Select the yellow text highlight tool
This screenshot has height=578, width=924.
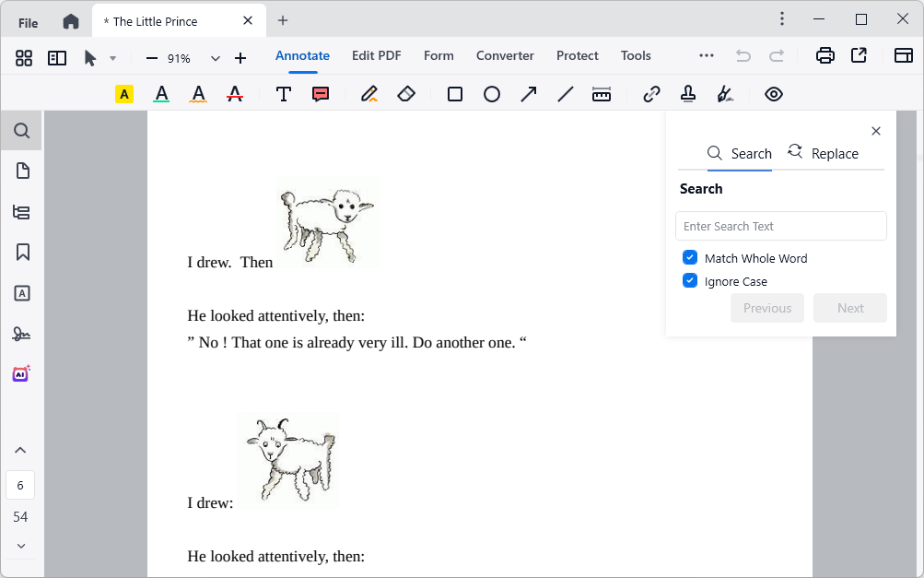point(124,94)
